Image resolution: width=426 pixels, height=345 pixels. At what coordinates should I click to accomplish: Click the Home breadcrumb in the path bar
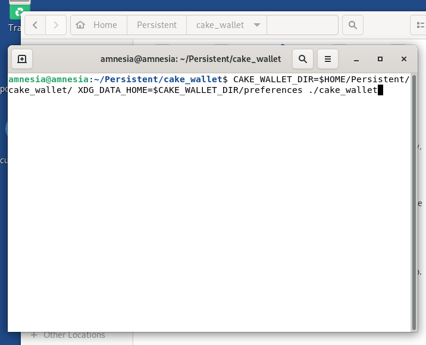98,25
